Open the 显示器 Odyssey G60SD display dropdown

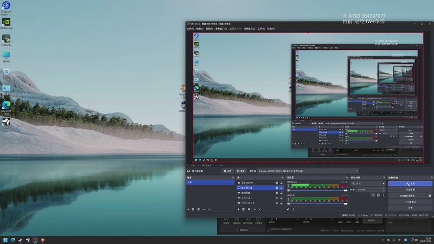click(308, 171)
